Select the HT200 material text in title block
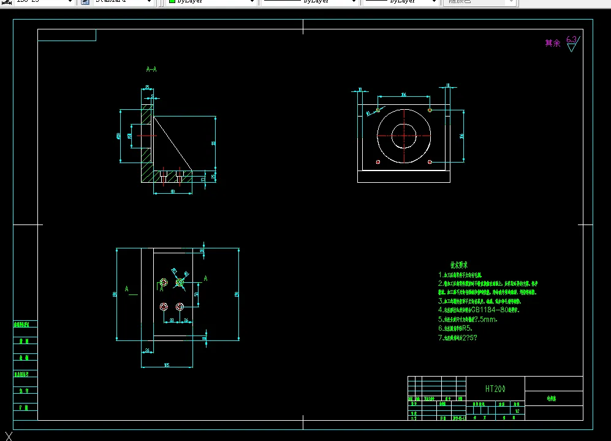Image resolution: width=611 pixels, height=441 pixels. click(x=495, y=389)
